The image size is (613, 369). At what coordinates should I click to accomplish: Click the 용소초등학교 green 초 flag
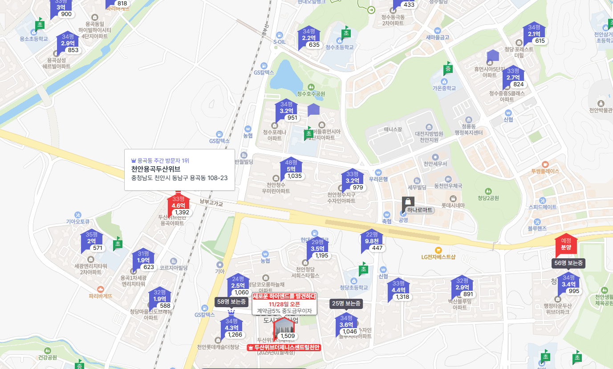pos(40,25)
